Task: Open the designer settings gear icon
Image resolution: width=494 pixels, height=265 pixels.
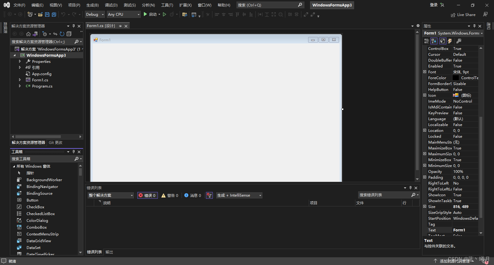Action: pyautogui.click(x=418, y=26)
